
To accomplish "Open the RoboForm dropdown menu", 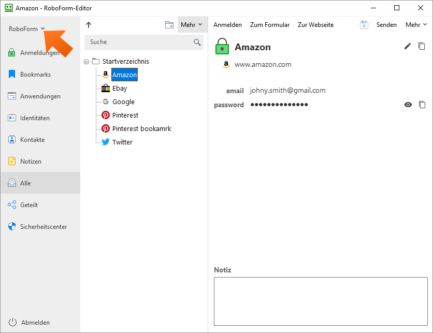I will pyautogui.click(x=26, y=28).
